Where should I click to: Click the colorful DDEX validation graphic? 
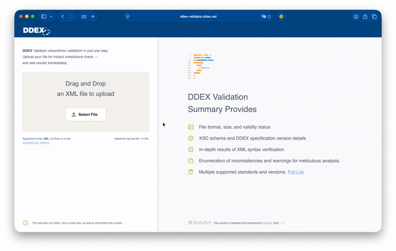(x=201, y=65)
